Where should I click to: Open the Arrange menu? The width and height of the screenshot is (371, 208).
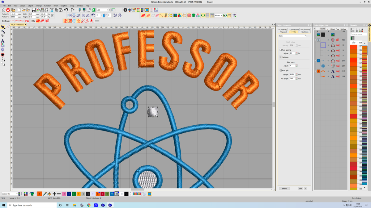pyautogui.click(x=39, y=6)
